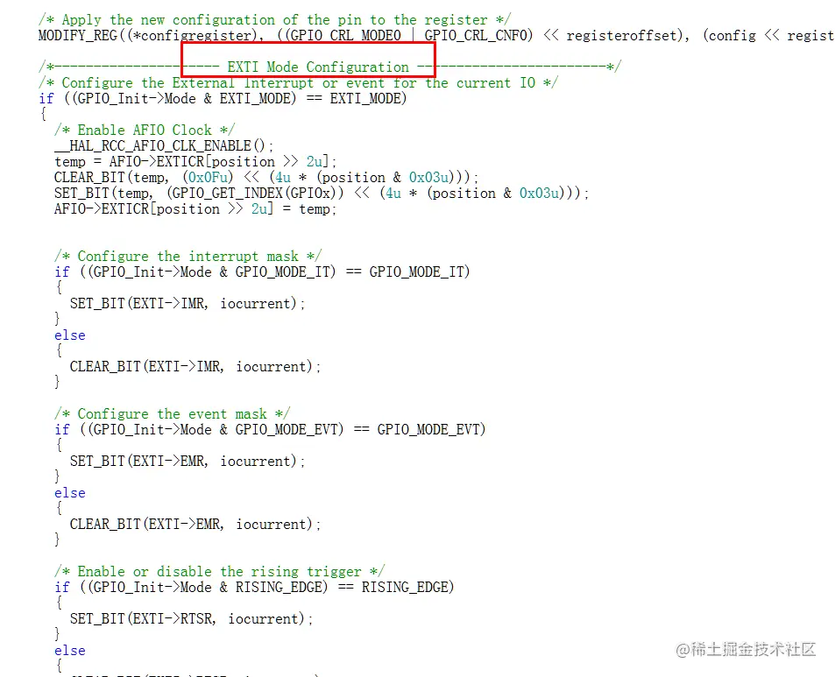Screen dimensions: 835x677
Task: Click the 'Enable or disable the rising trigger' comment
Action: 219,571
